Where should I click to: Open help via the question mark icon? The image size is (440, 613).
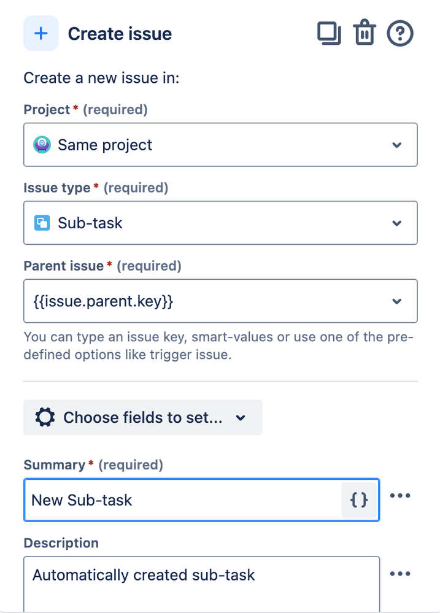coord(400,33)
